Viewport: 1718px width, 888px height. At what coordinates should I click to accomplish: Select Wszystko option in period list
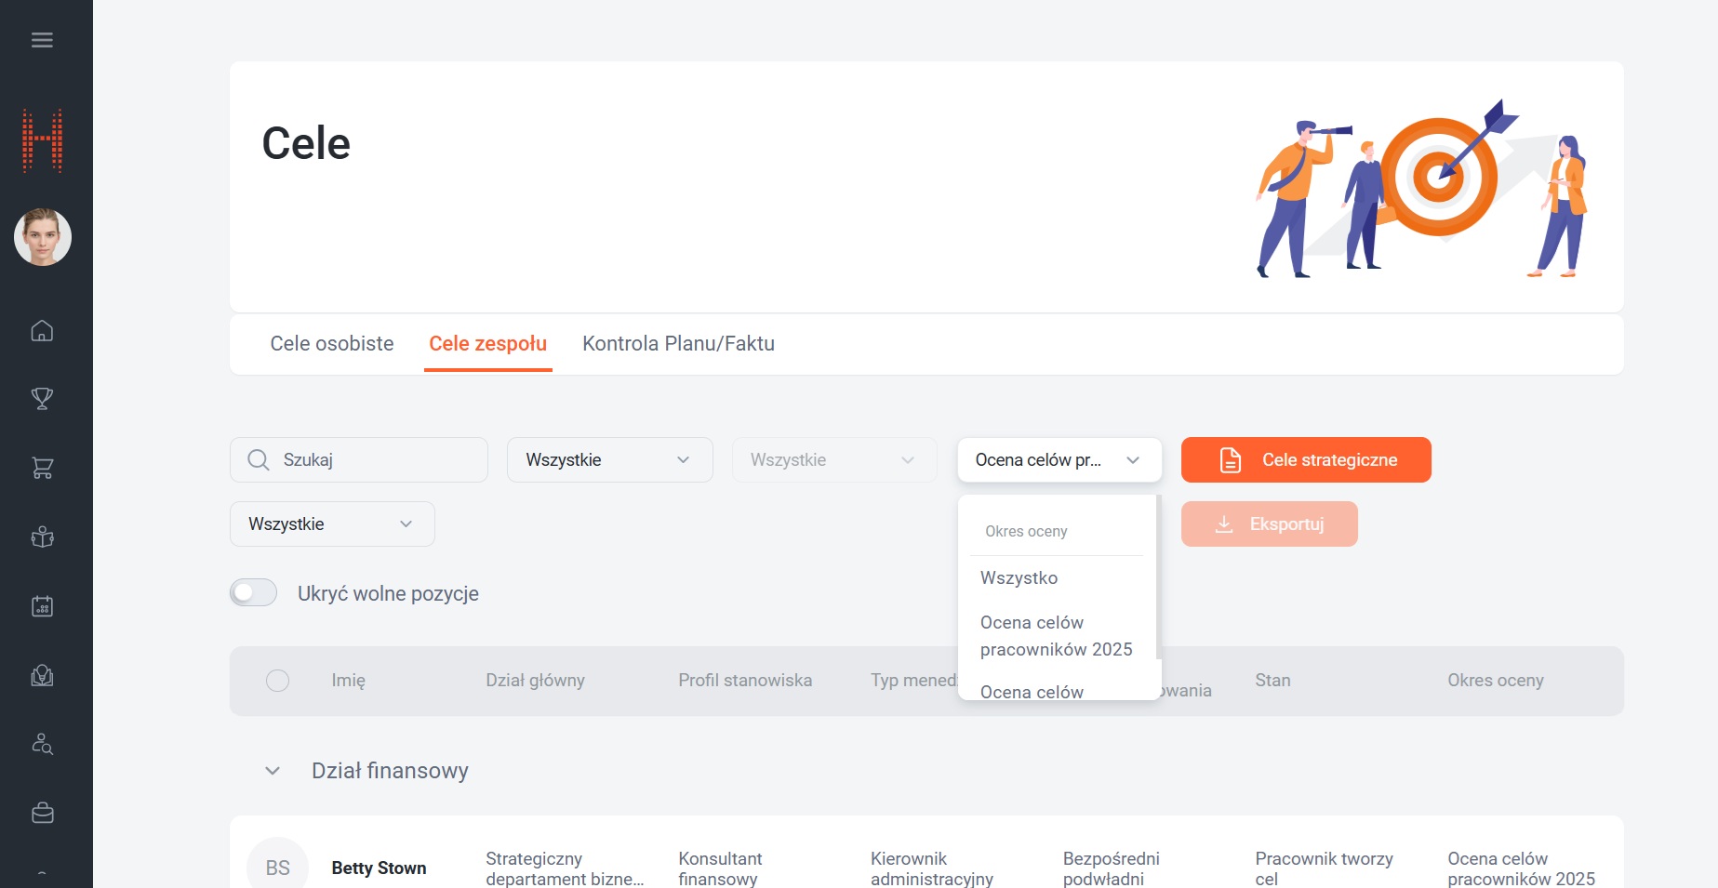(x=1019, y=578)
